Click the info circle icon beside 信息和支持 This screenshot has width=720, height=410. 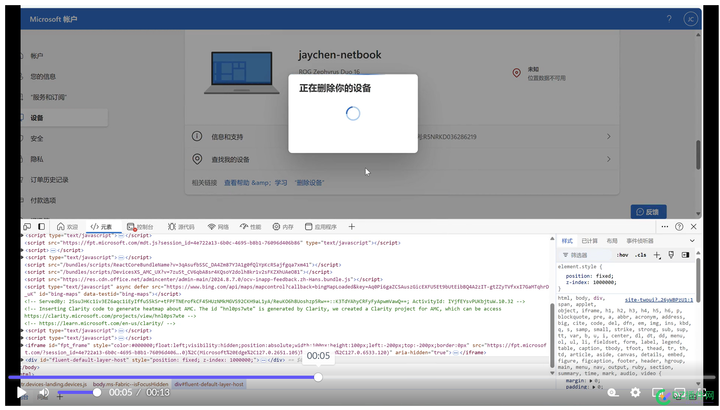(x=197, y=136)
